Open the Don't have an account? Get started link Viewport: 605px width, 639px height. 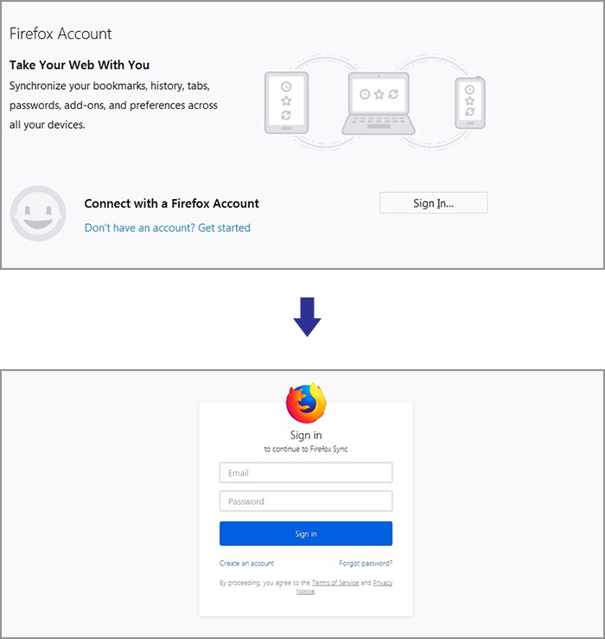[168, 227]
